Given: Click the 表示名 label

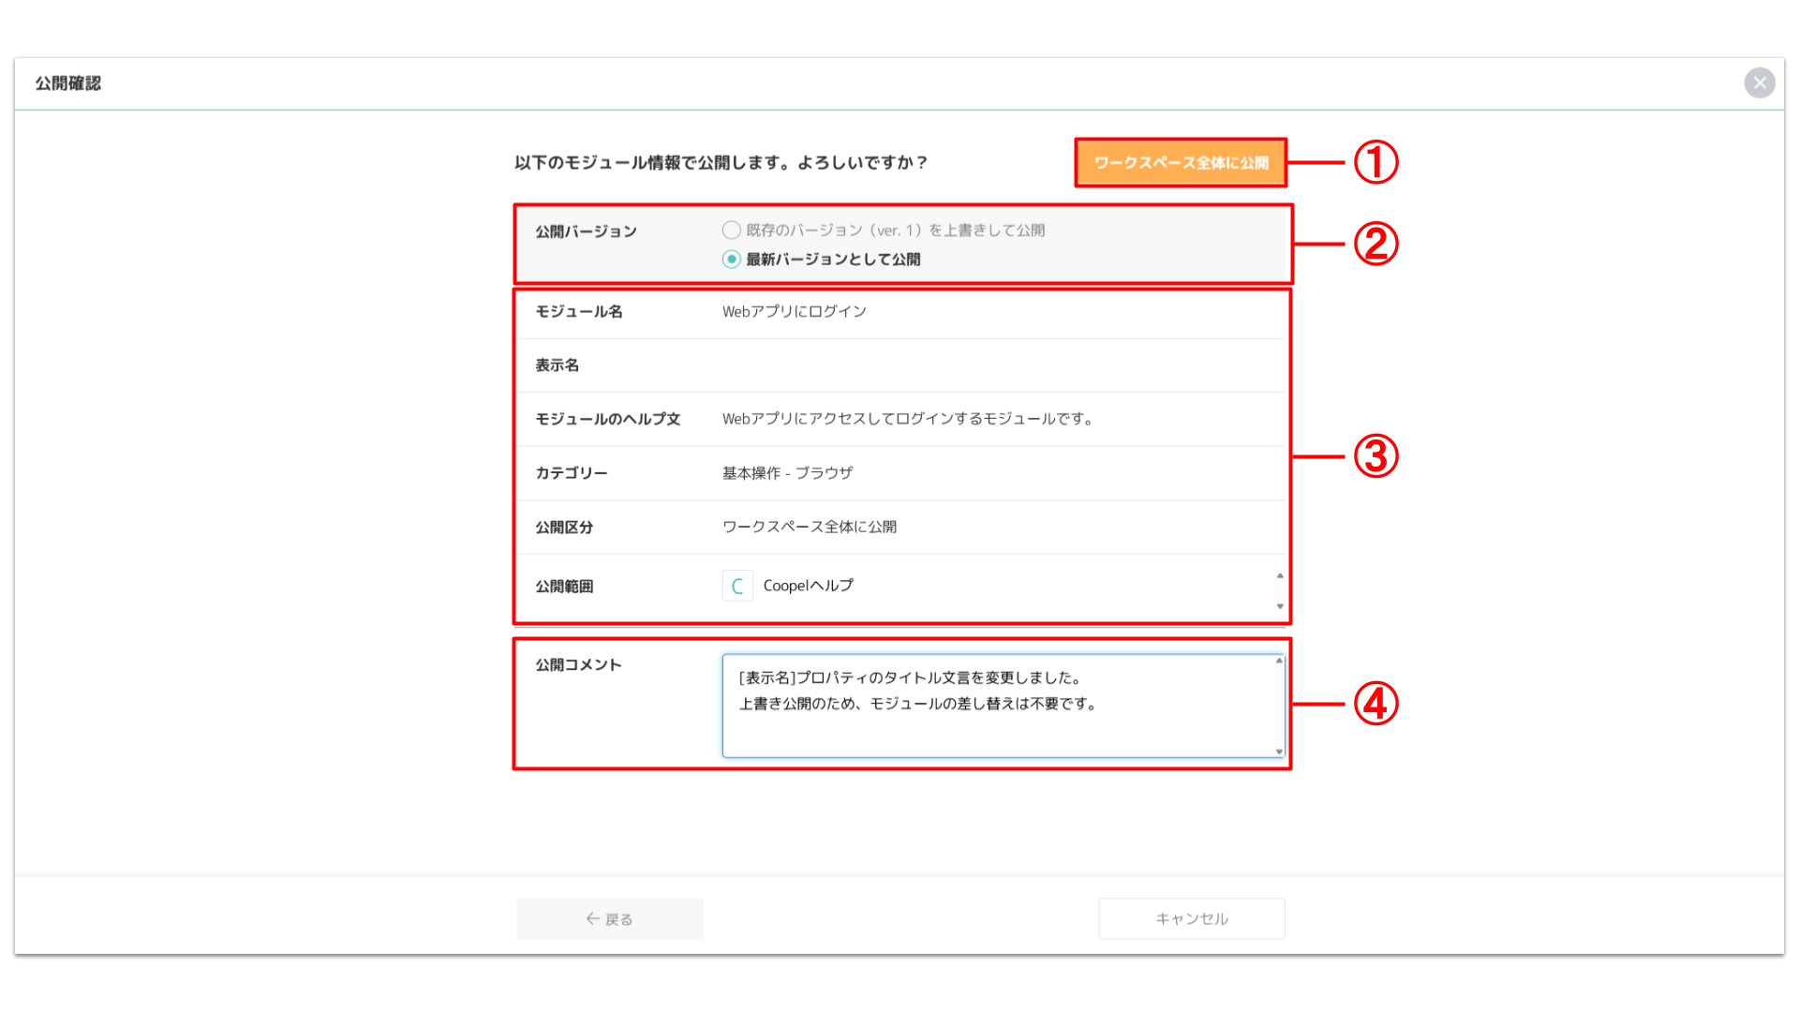Looking at the screenshot, I should [x=557, y=365].
